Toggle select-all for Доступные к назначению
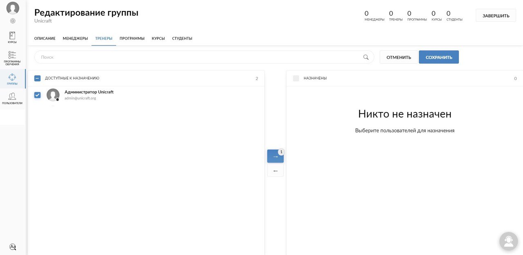This screenshot has height=255, width=523. (x=38, y=78)
